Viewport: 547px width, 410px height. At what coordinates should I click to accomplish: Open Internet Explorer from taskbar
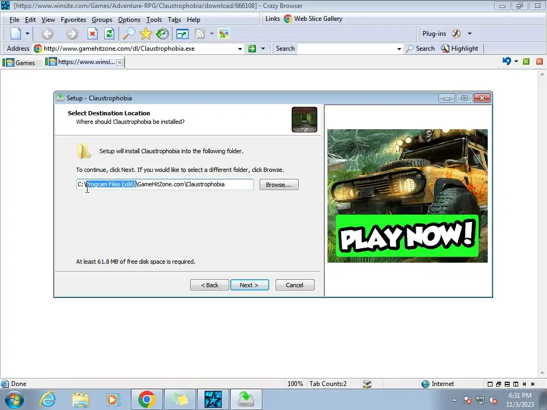47,399
